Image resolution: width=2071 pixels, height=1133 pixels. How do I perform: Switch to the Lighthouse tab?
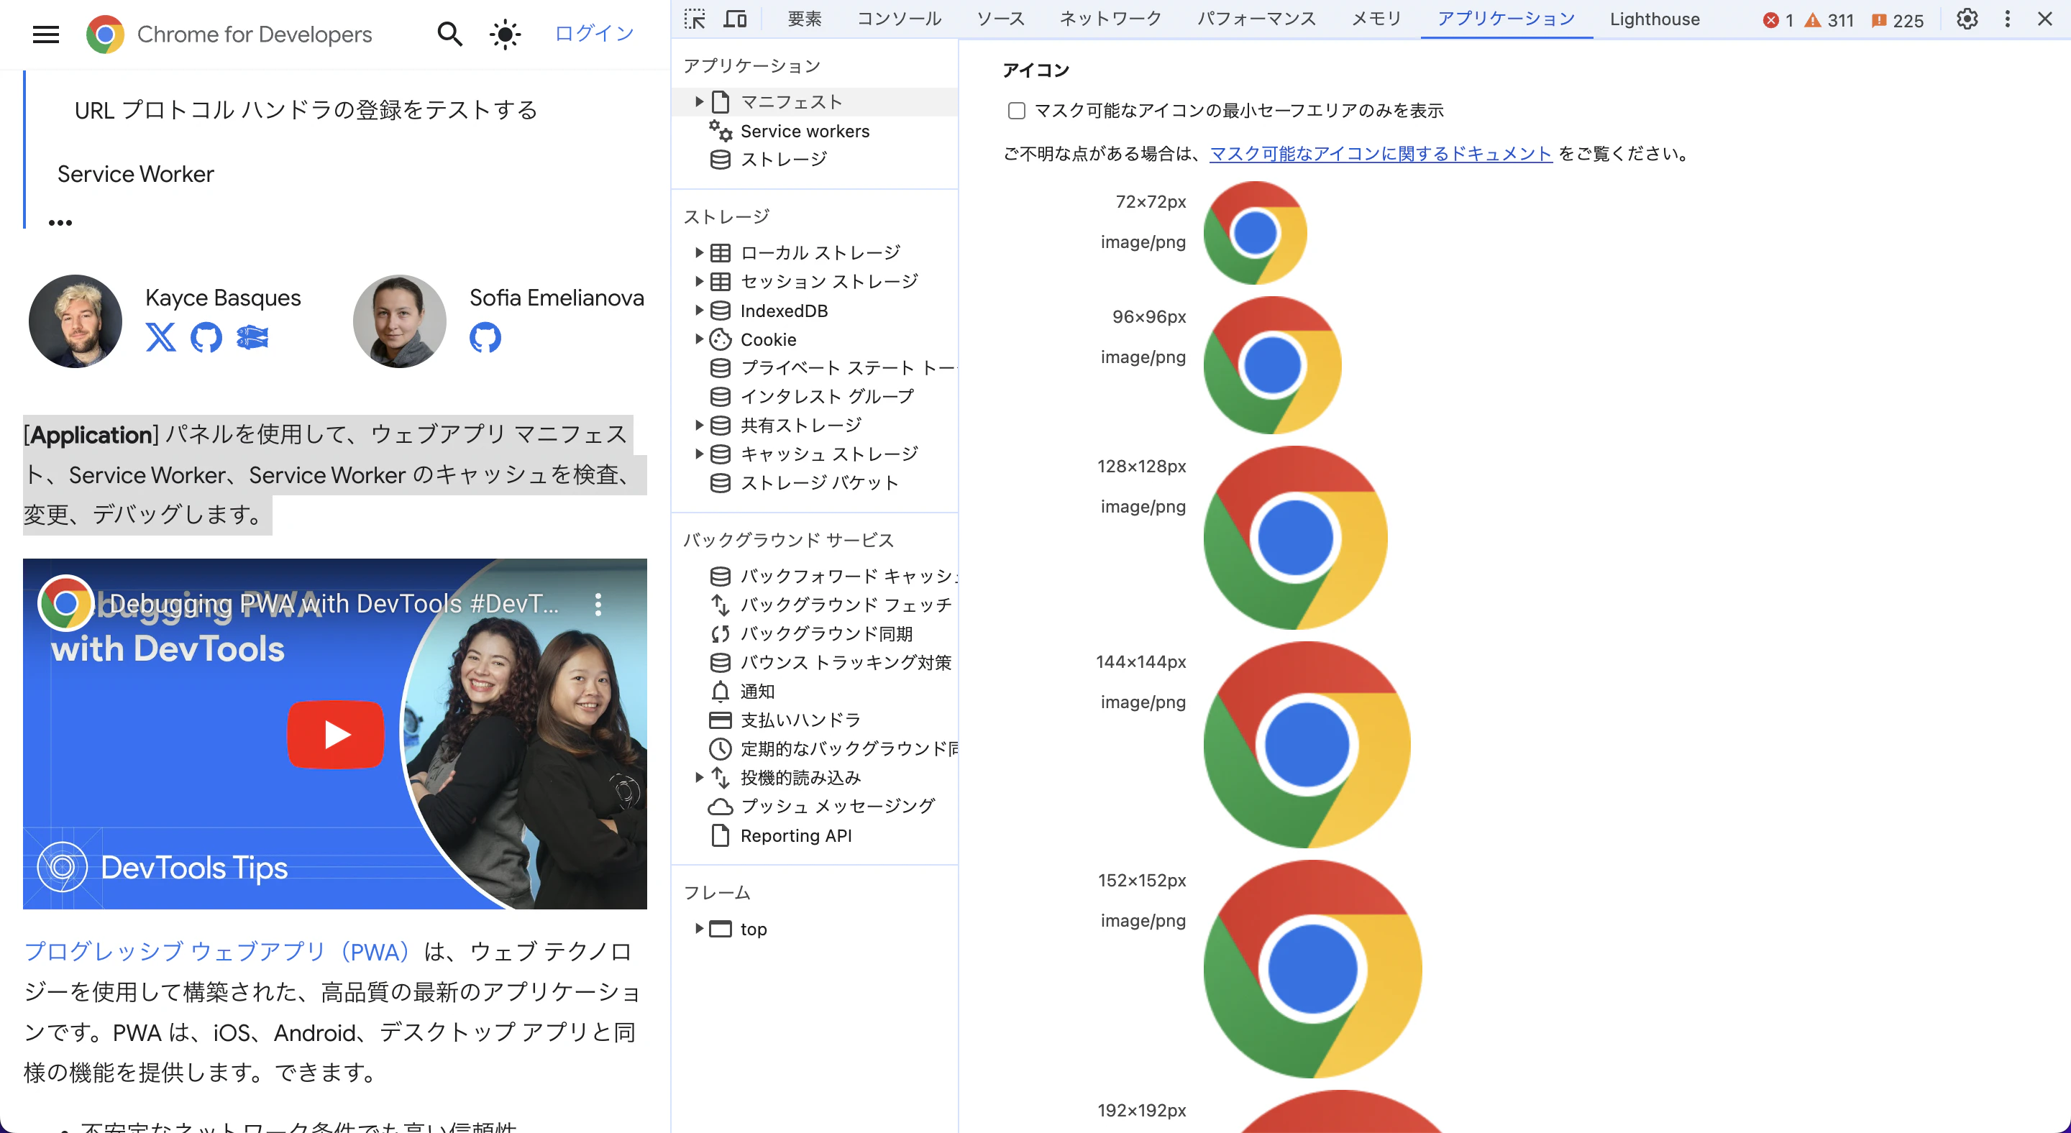pyautogui.click(x=1655, y=19)
